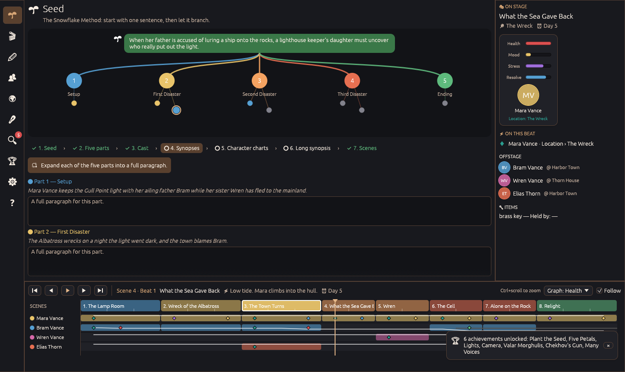Select scene 6. The Cell
Image resolution: width=625 pixels, height=372 pixels.
tap(456, 306)
